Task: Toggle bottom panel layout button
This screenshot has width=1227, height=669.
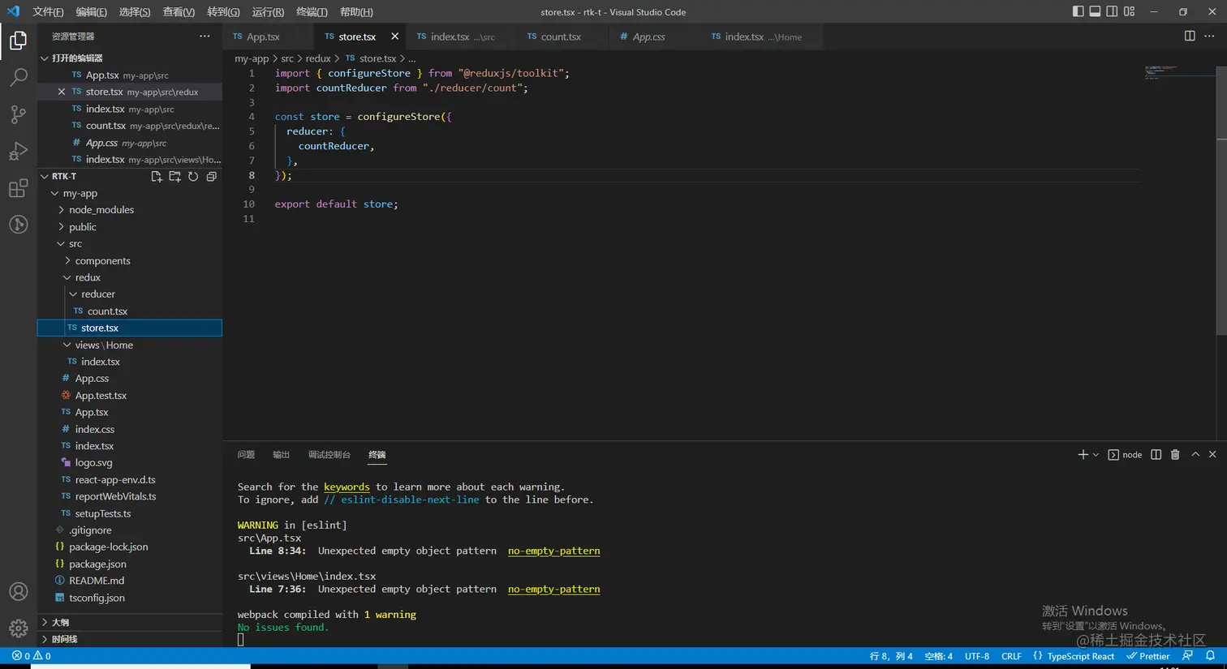Action: coord(1095,11)
